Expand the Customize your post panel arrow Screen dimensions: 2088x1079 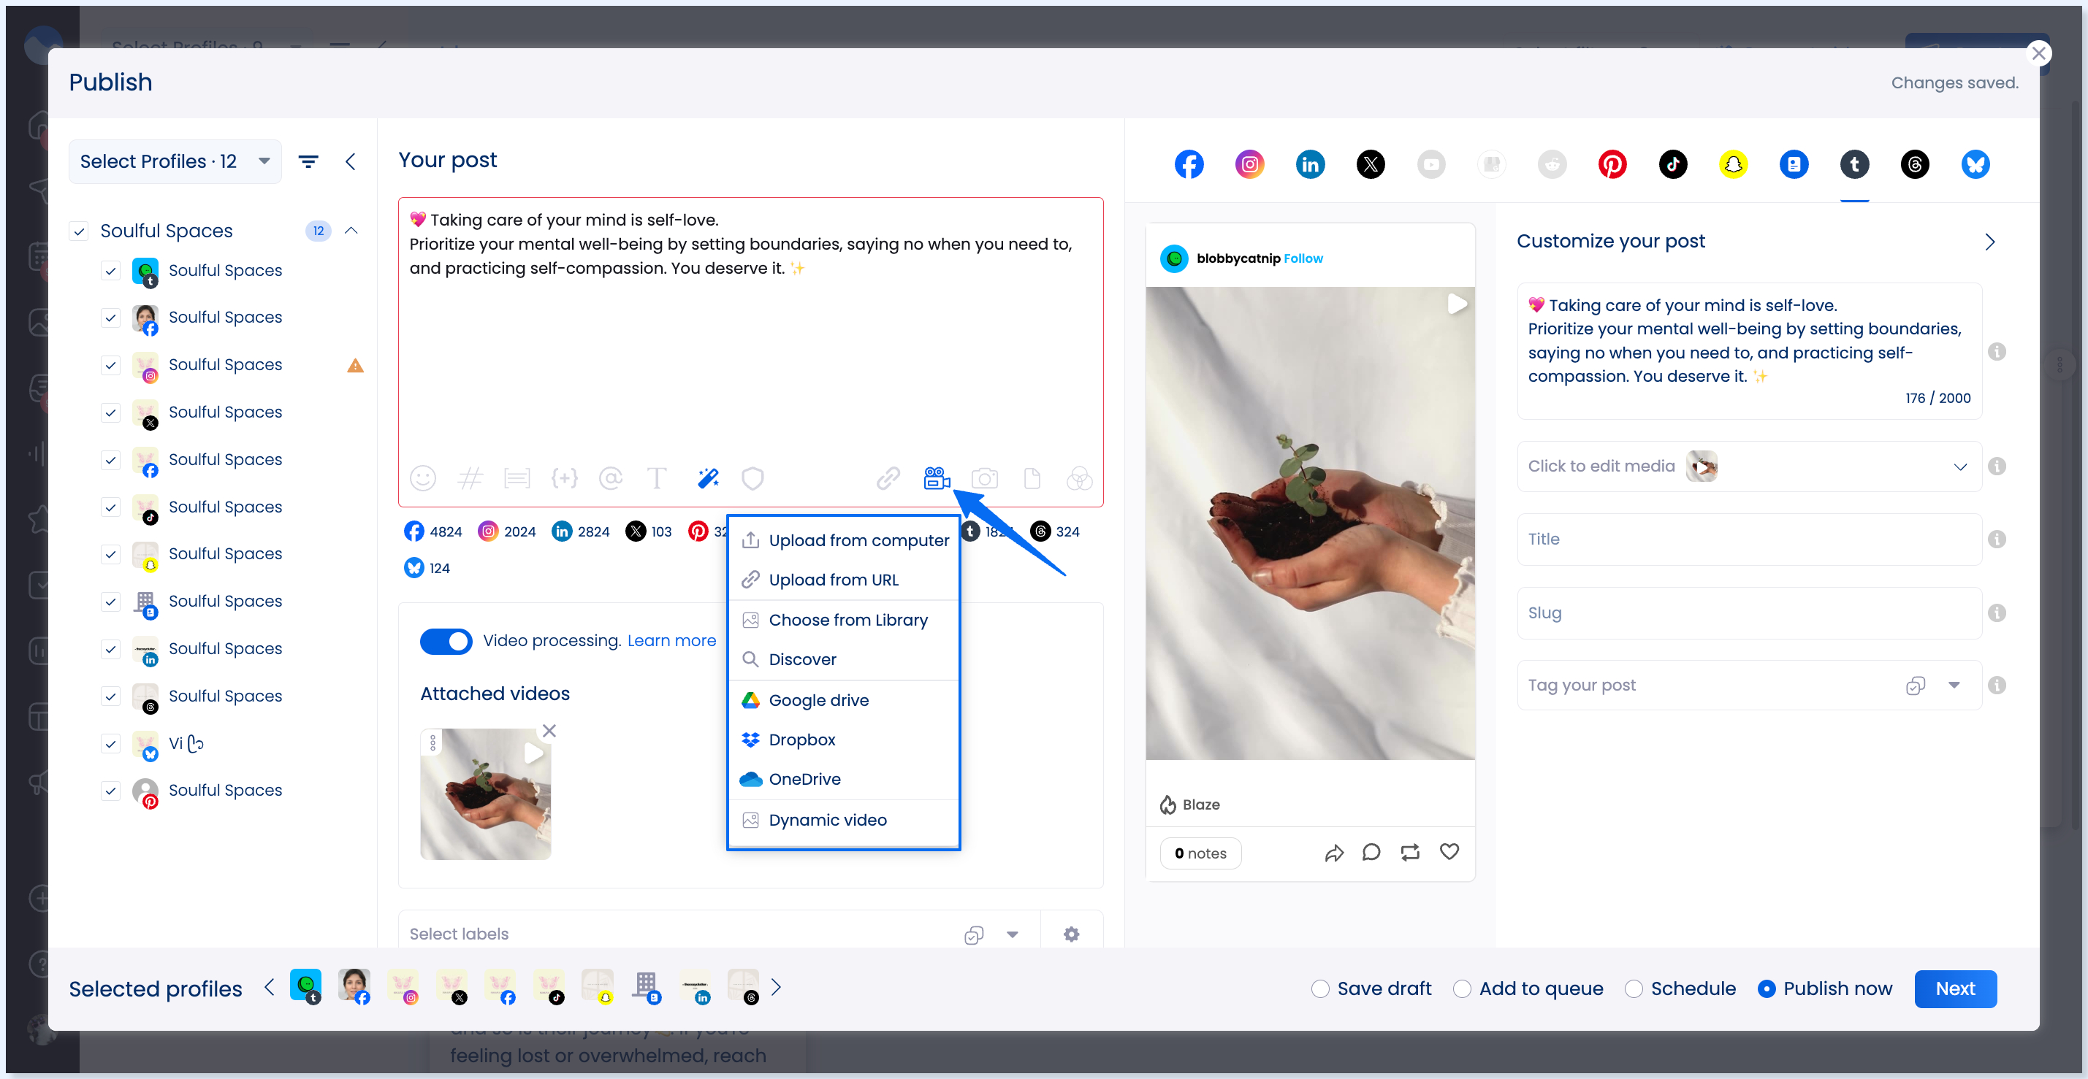1989,242
